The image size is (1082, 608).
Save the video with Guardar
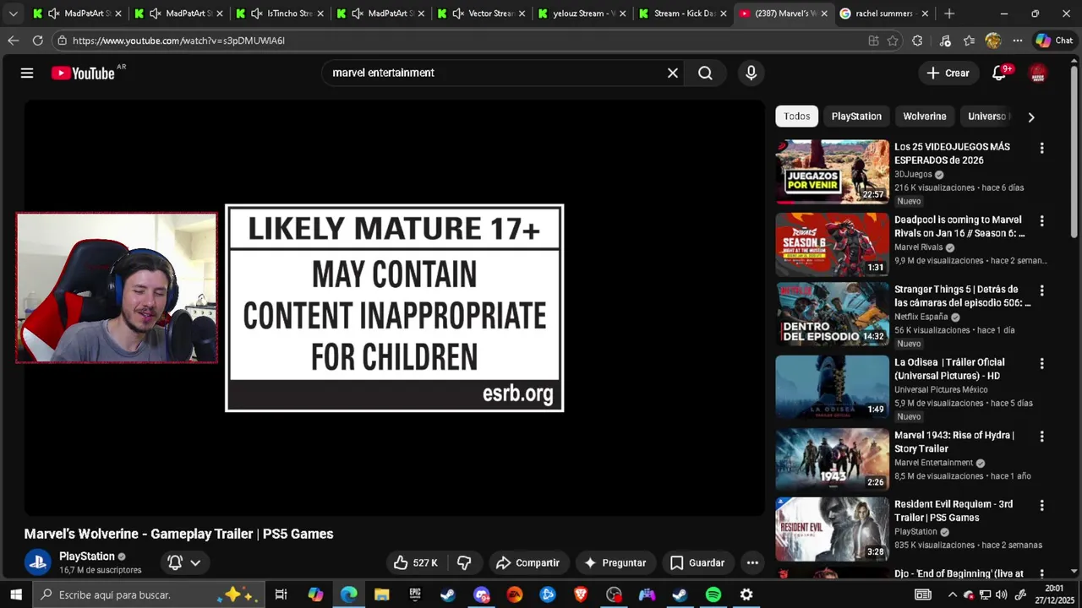(x=697, y=562)
